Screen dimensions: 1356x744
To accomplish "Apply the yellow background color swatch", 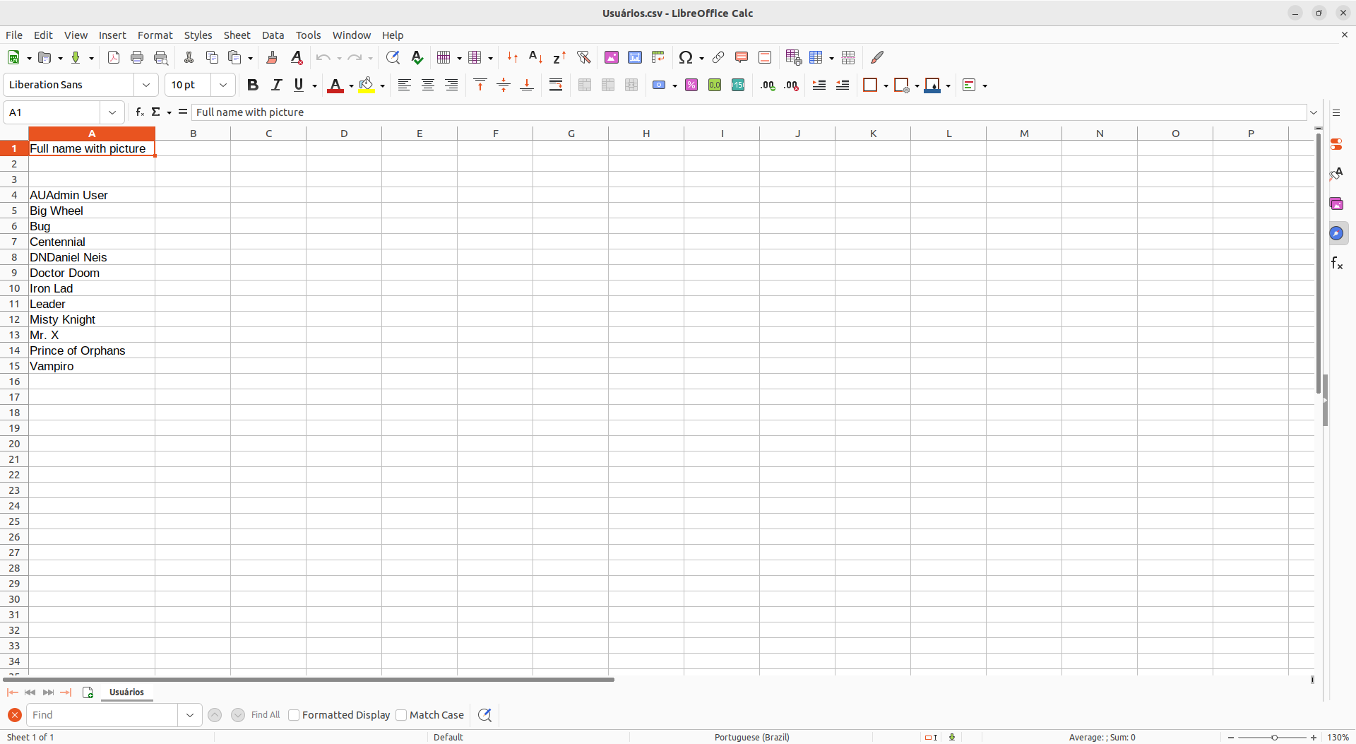I will [x=367, y=85].
